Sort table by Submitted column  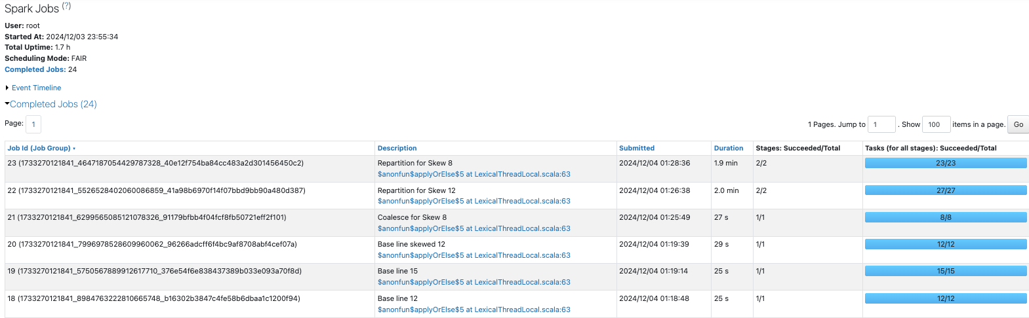[637, 149]
